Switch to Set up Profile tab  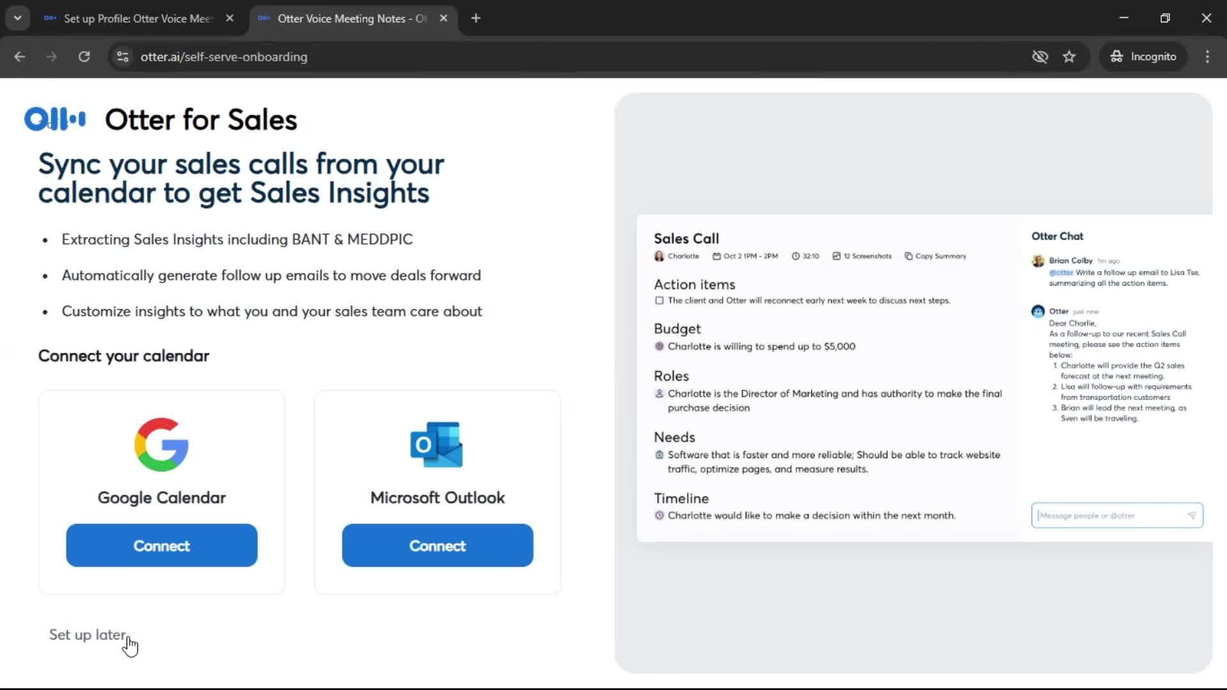(x=137, y=19)
